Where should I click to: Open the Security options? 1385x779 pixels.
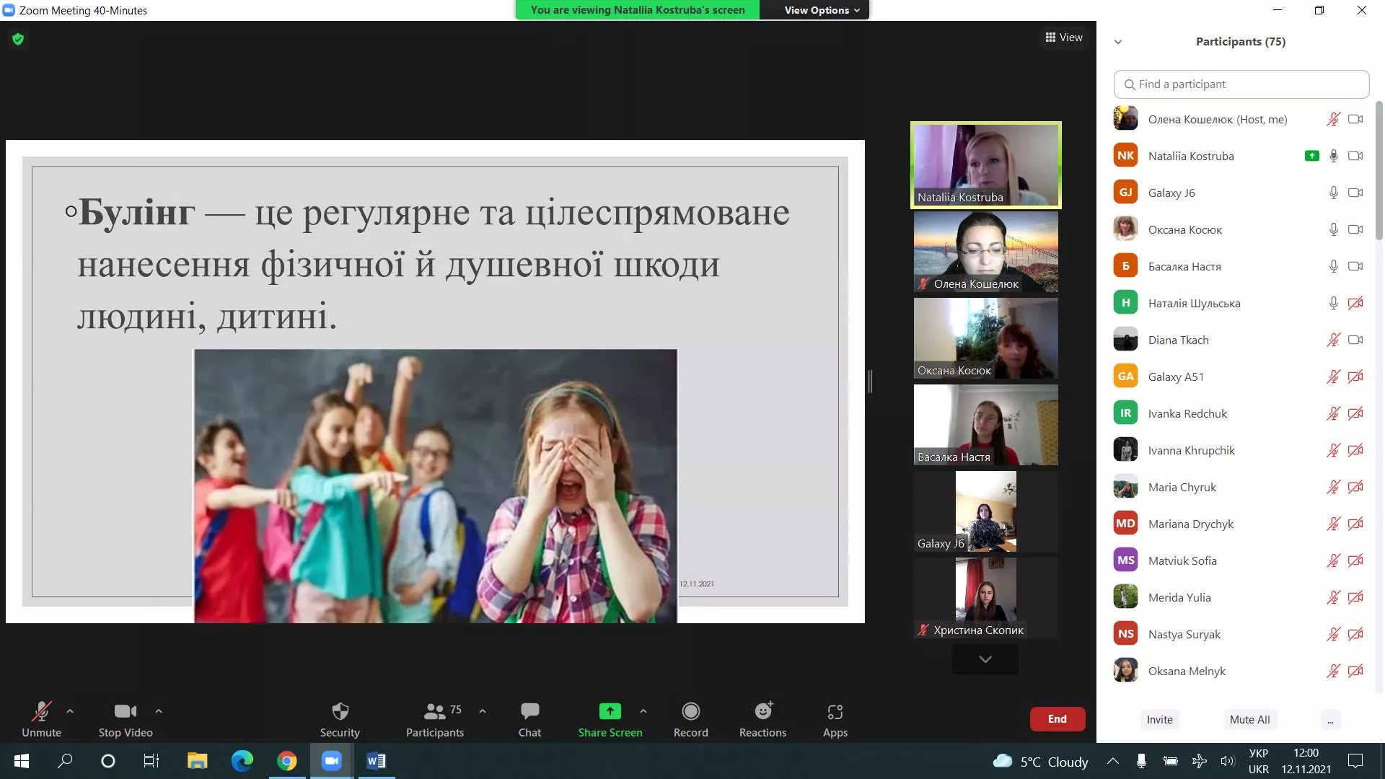click(340, 718)
